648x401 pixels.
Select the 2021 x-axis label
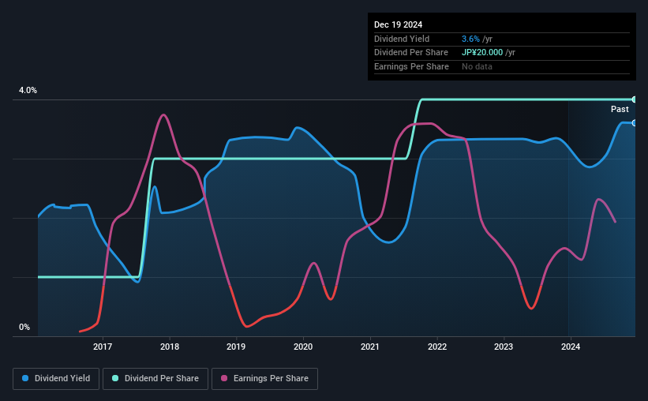(370, 347)
